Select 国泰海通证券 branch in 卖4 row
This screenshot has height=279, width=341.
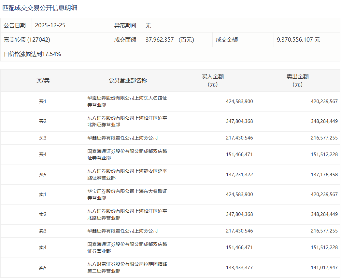point(127,247)
